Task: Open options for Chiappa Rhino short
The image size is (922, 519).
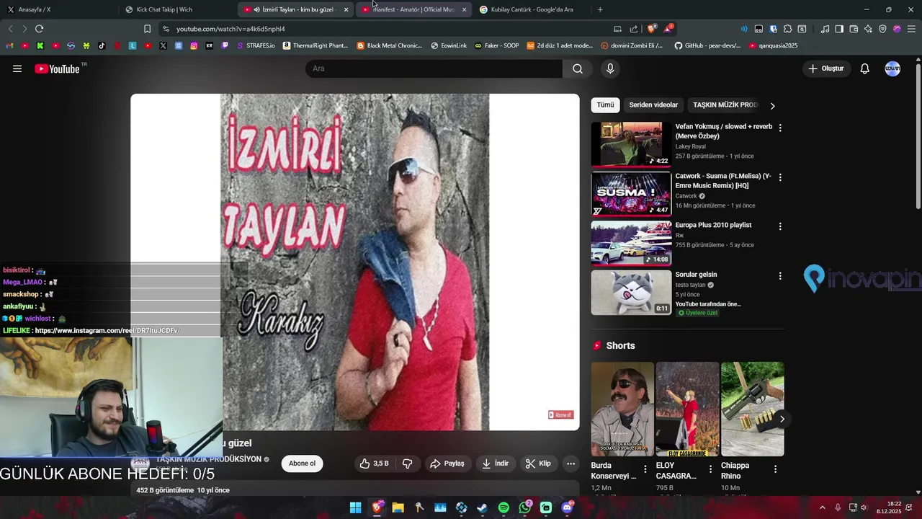Action: click(x=775, y=469)
